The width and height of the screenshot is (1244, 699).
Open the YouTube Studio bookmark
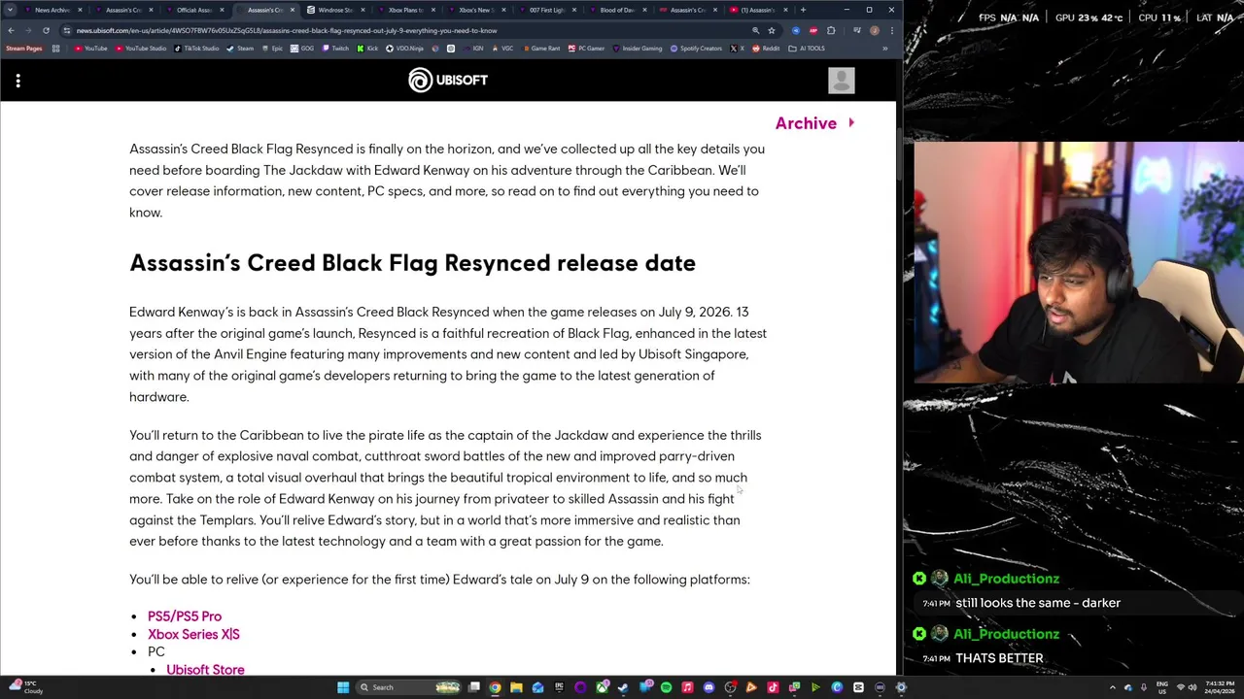(x=141, y=49)
